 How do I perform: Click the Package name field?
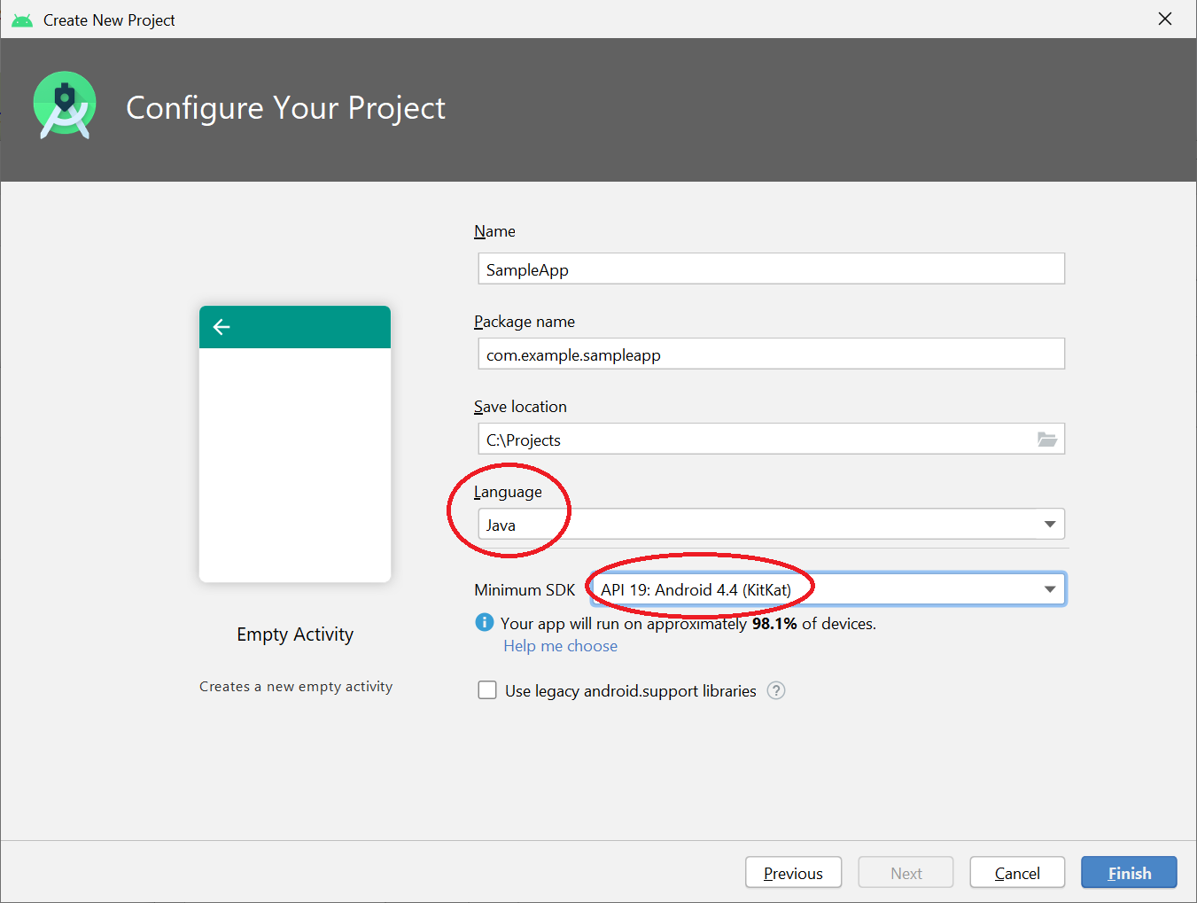click(770, 354)
